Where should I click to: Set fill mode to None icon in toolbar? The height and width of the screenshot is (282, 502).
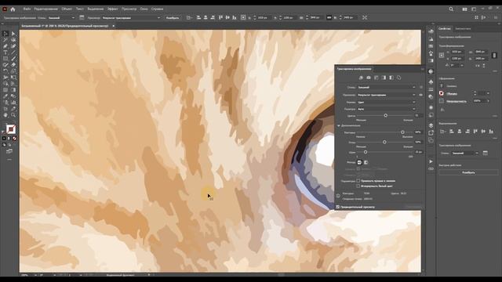pos(14,139)
